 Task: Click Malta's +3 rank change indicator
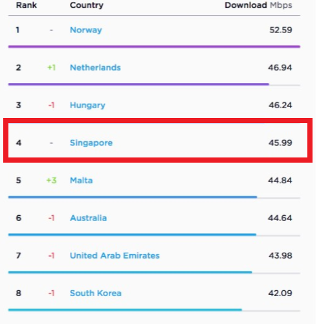[x=52, y=180]
